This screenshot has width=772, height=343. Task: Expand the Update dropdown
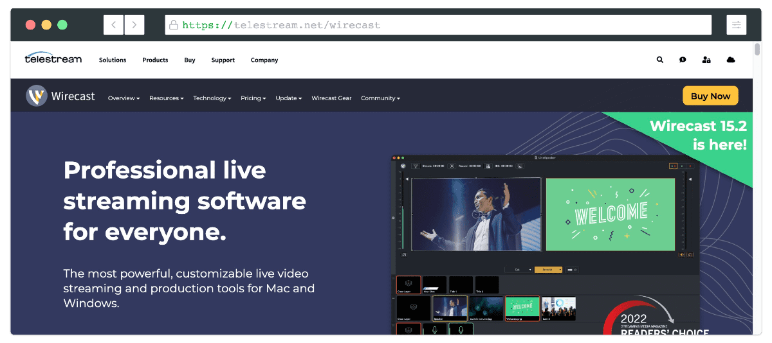tap(289, 98)
